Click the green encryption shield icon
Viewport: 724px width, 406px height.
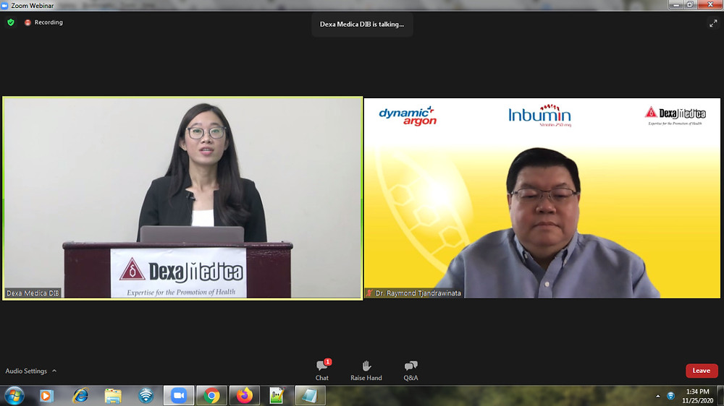[11, 22]
